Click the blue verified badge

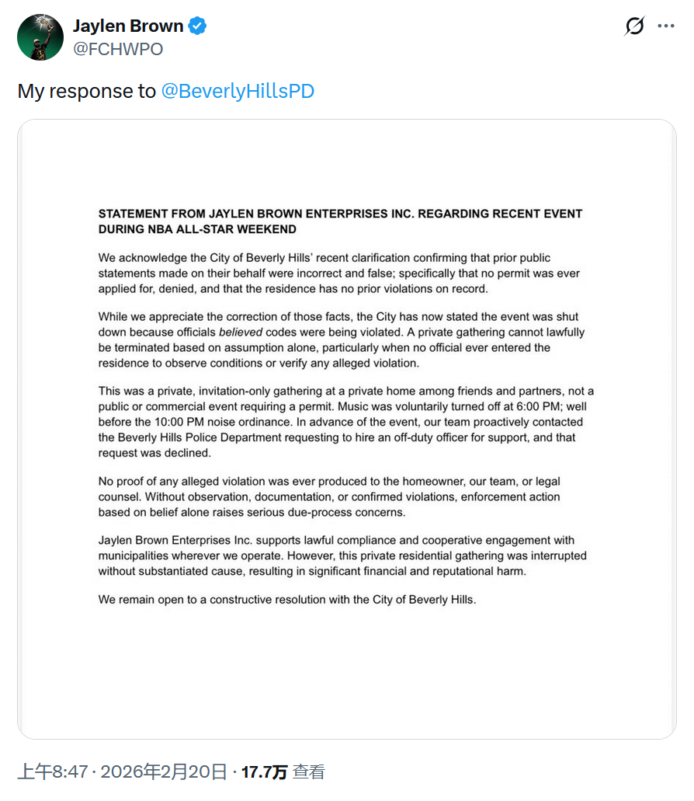point(198,26)
